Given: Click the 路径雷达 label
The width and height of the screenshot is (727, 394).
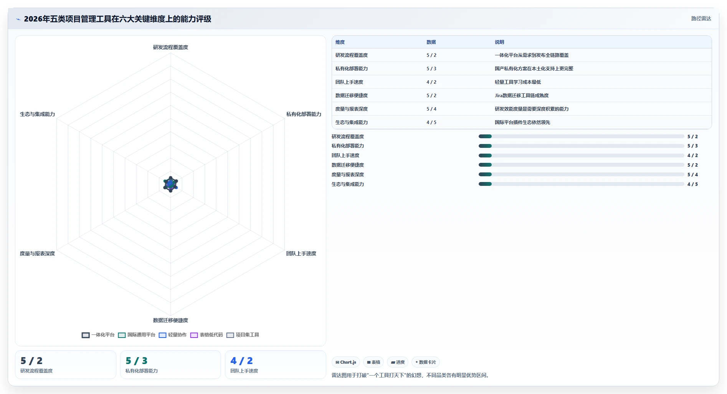Looking at the screenshot, I should 701,18.
